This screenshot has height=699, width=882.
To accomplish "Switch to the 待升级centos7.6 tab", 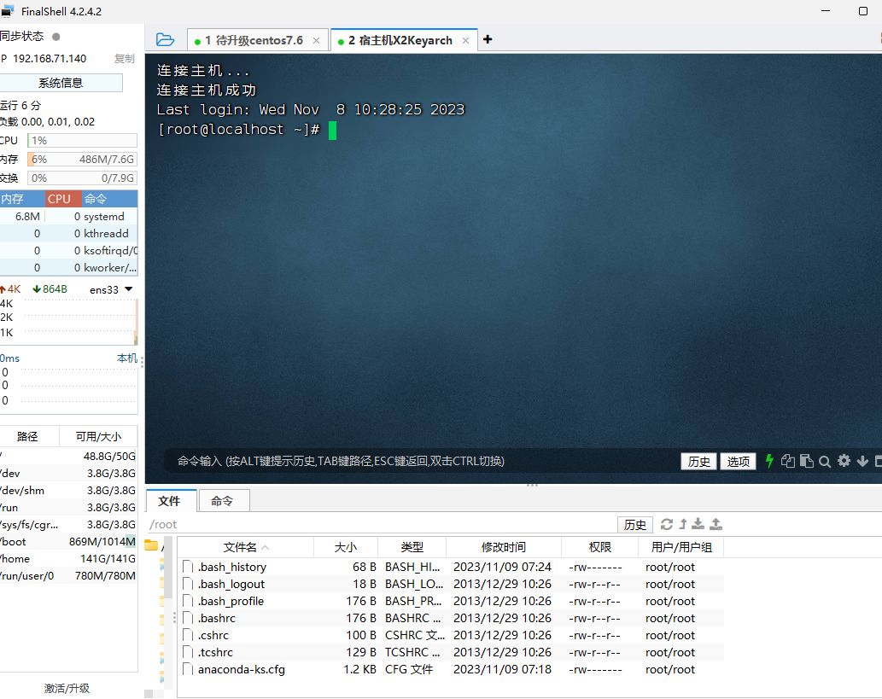I will coord(253,40).
